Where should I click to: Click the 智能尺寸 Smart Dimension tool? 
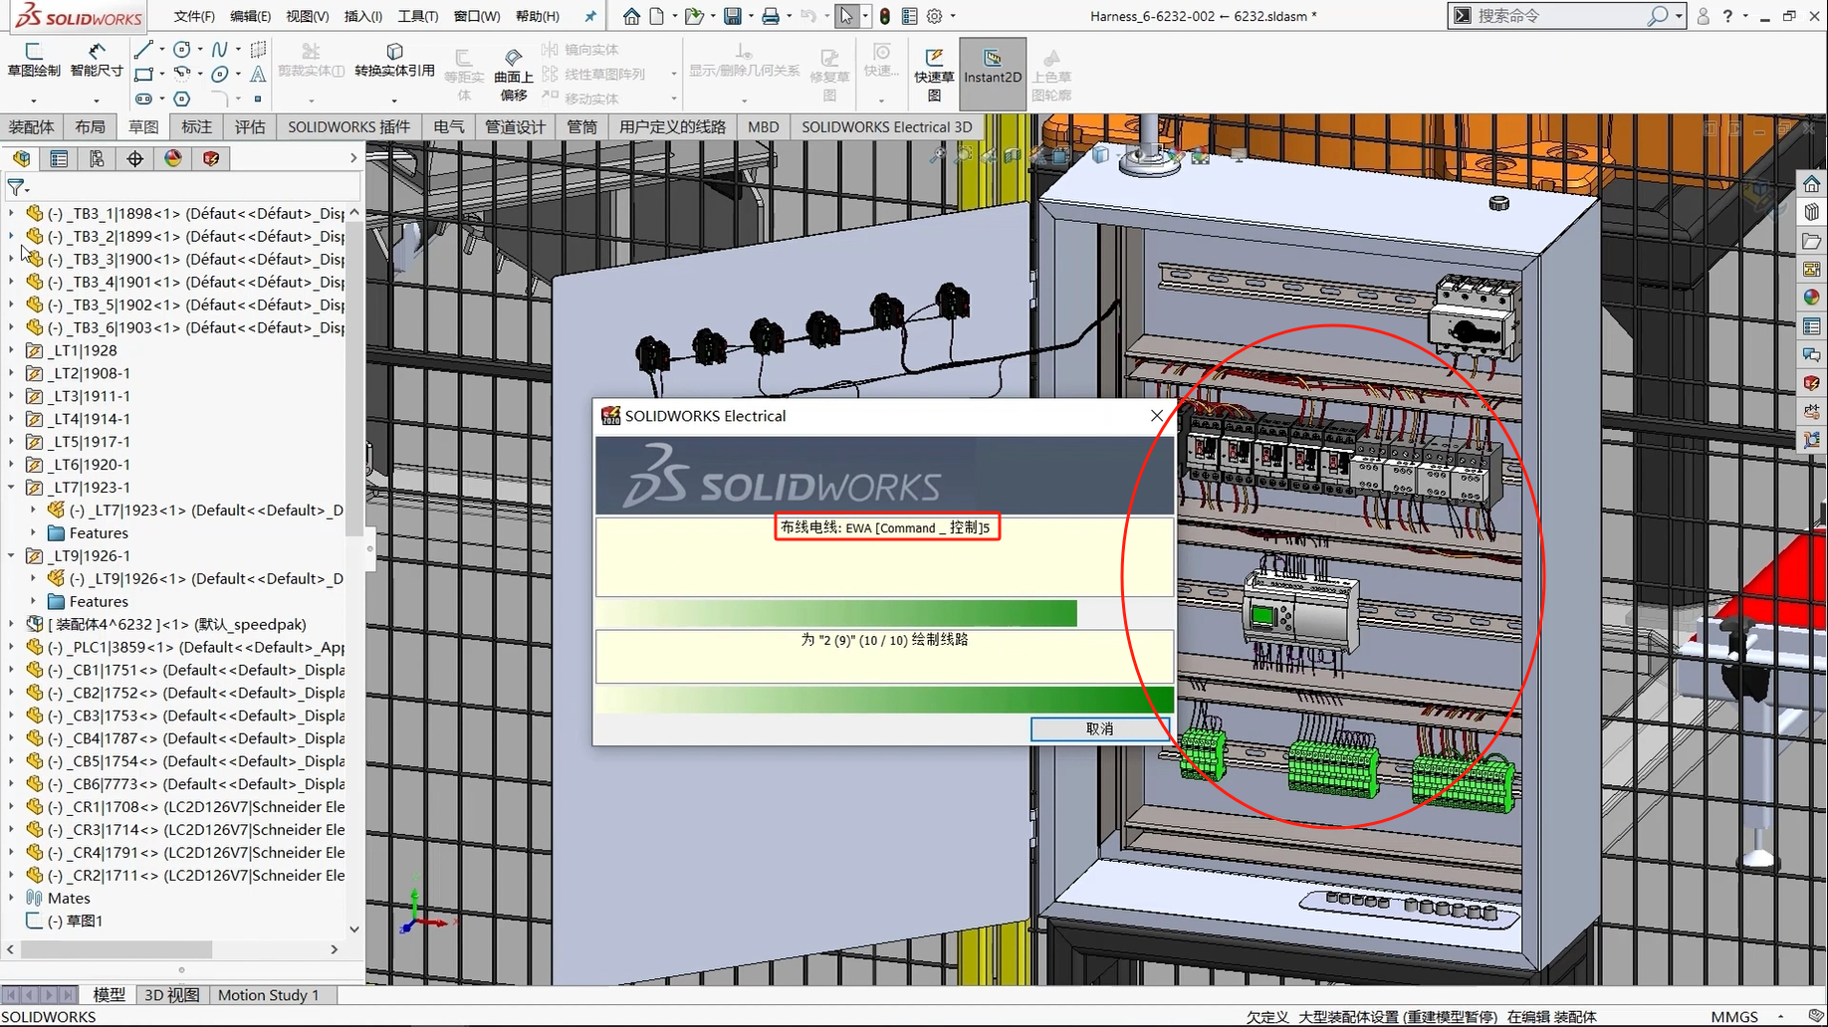[97, 60]
